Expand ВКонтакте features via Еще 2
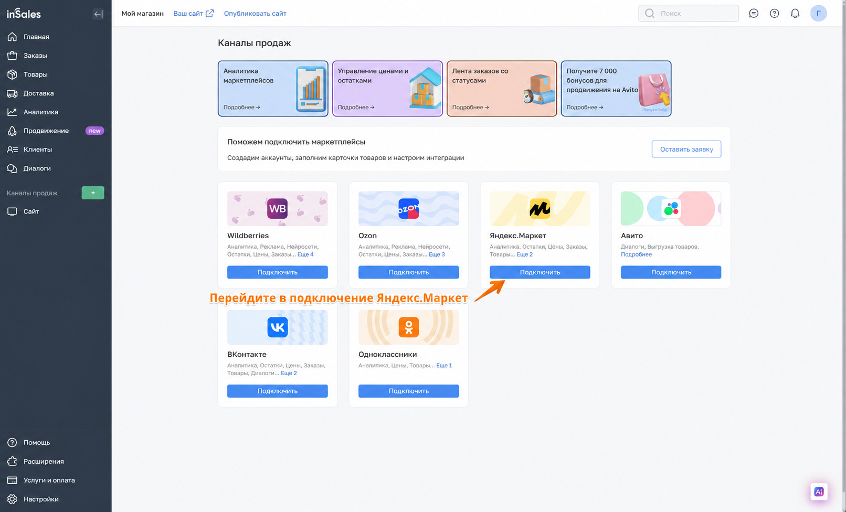Image resolution: width=846 pixels, height=512 pixels. click(289, 373)
